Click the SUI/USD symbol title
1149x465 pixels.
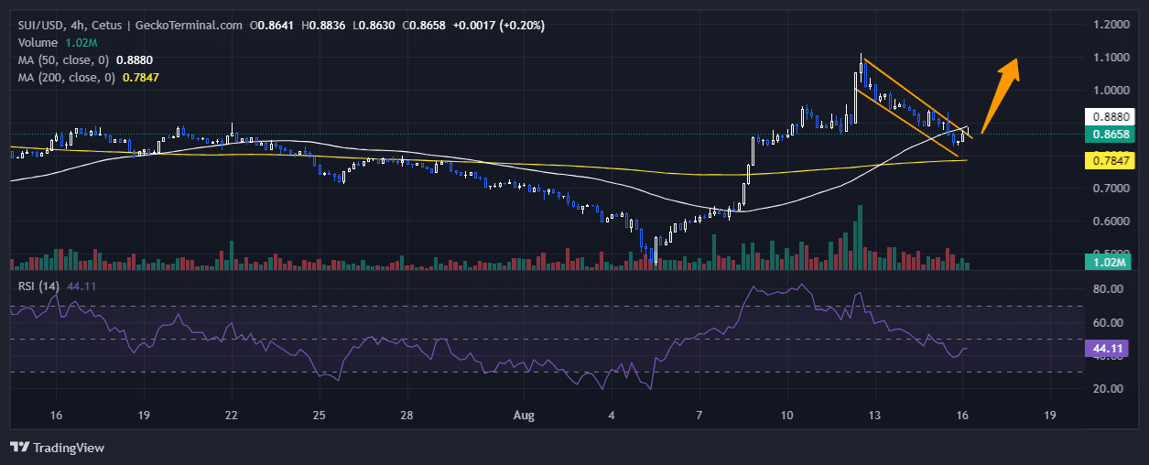click(x=44, y=26)
